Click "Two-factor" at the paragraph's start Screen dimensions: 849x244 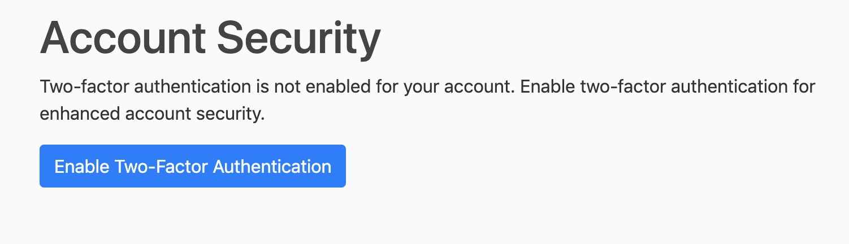click(x=84, y=88)
